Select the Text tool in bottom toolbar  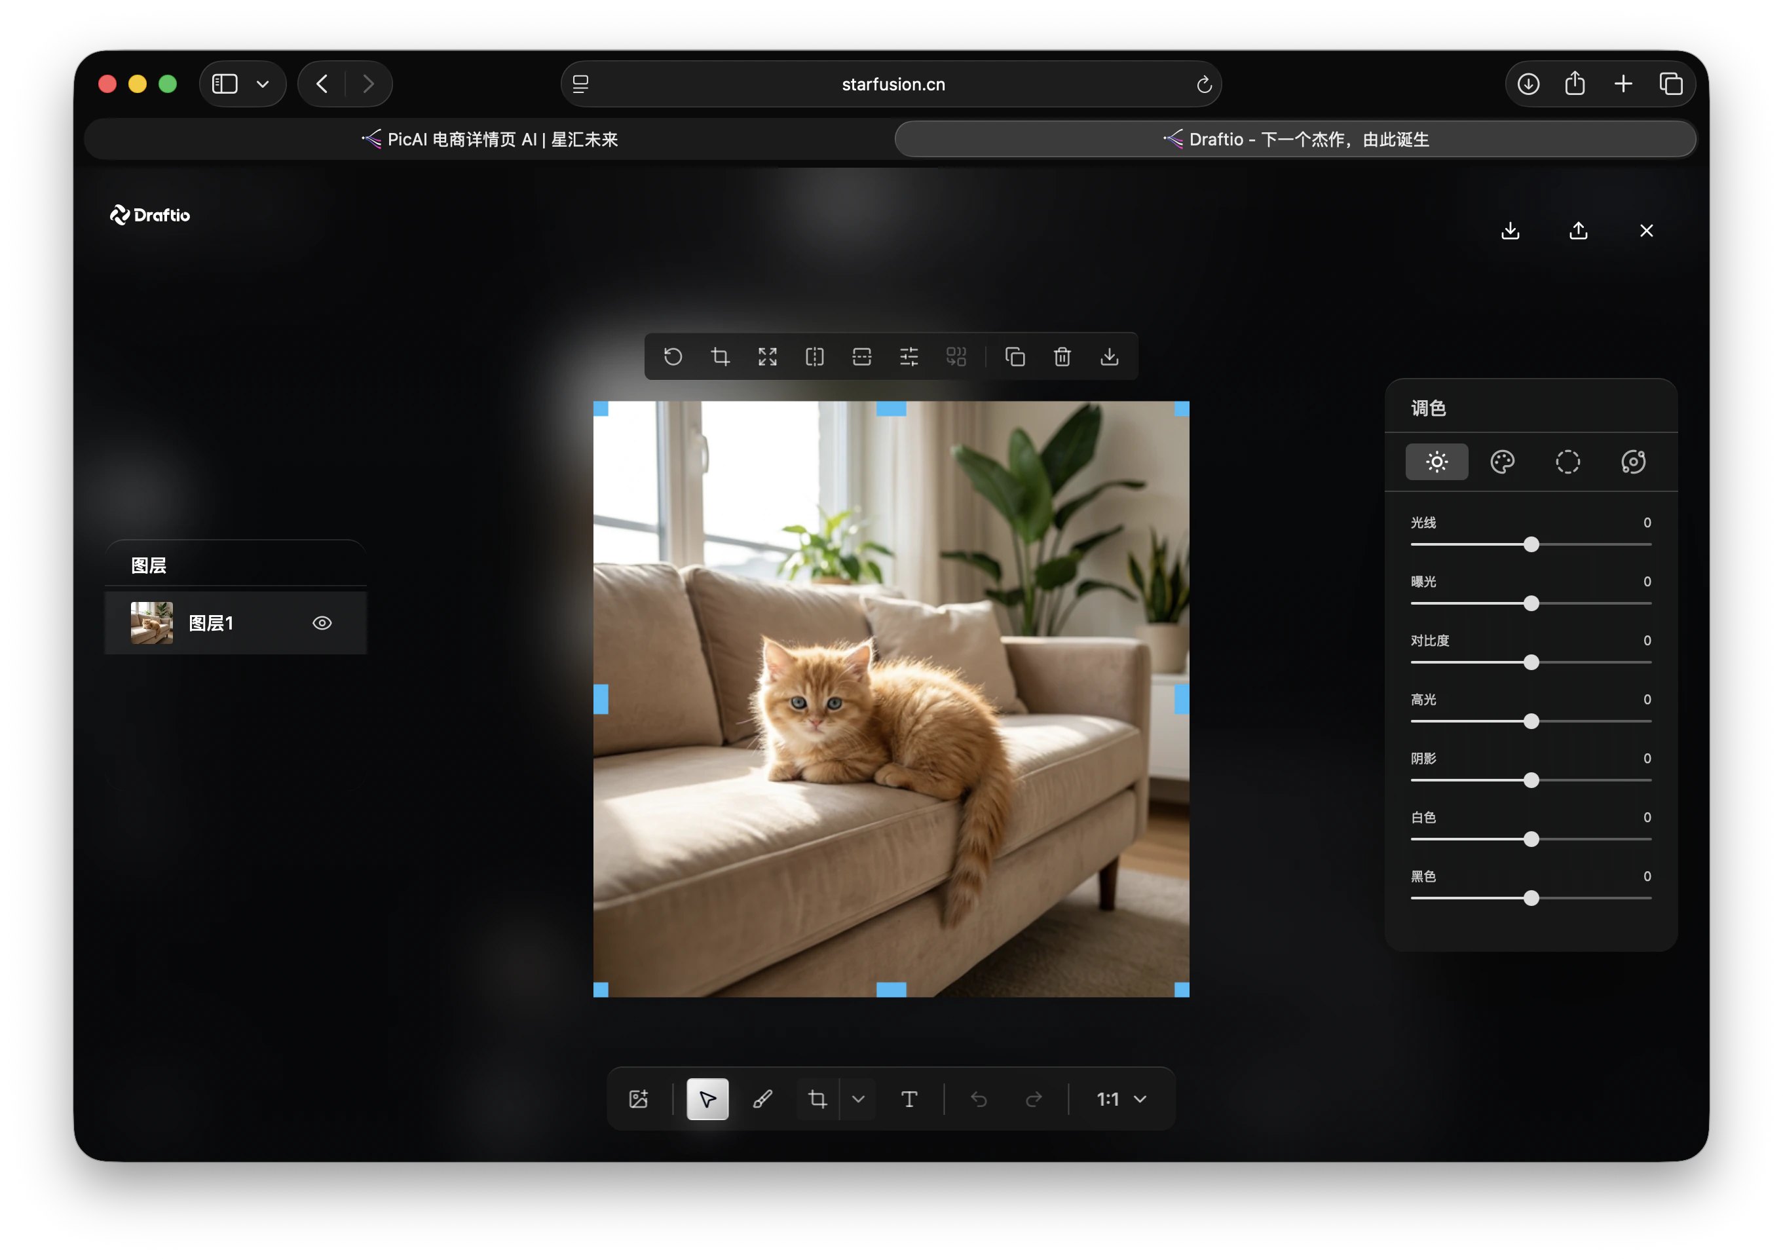point(909,1099)
